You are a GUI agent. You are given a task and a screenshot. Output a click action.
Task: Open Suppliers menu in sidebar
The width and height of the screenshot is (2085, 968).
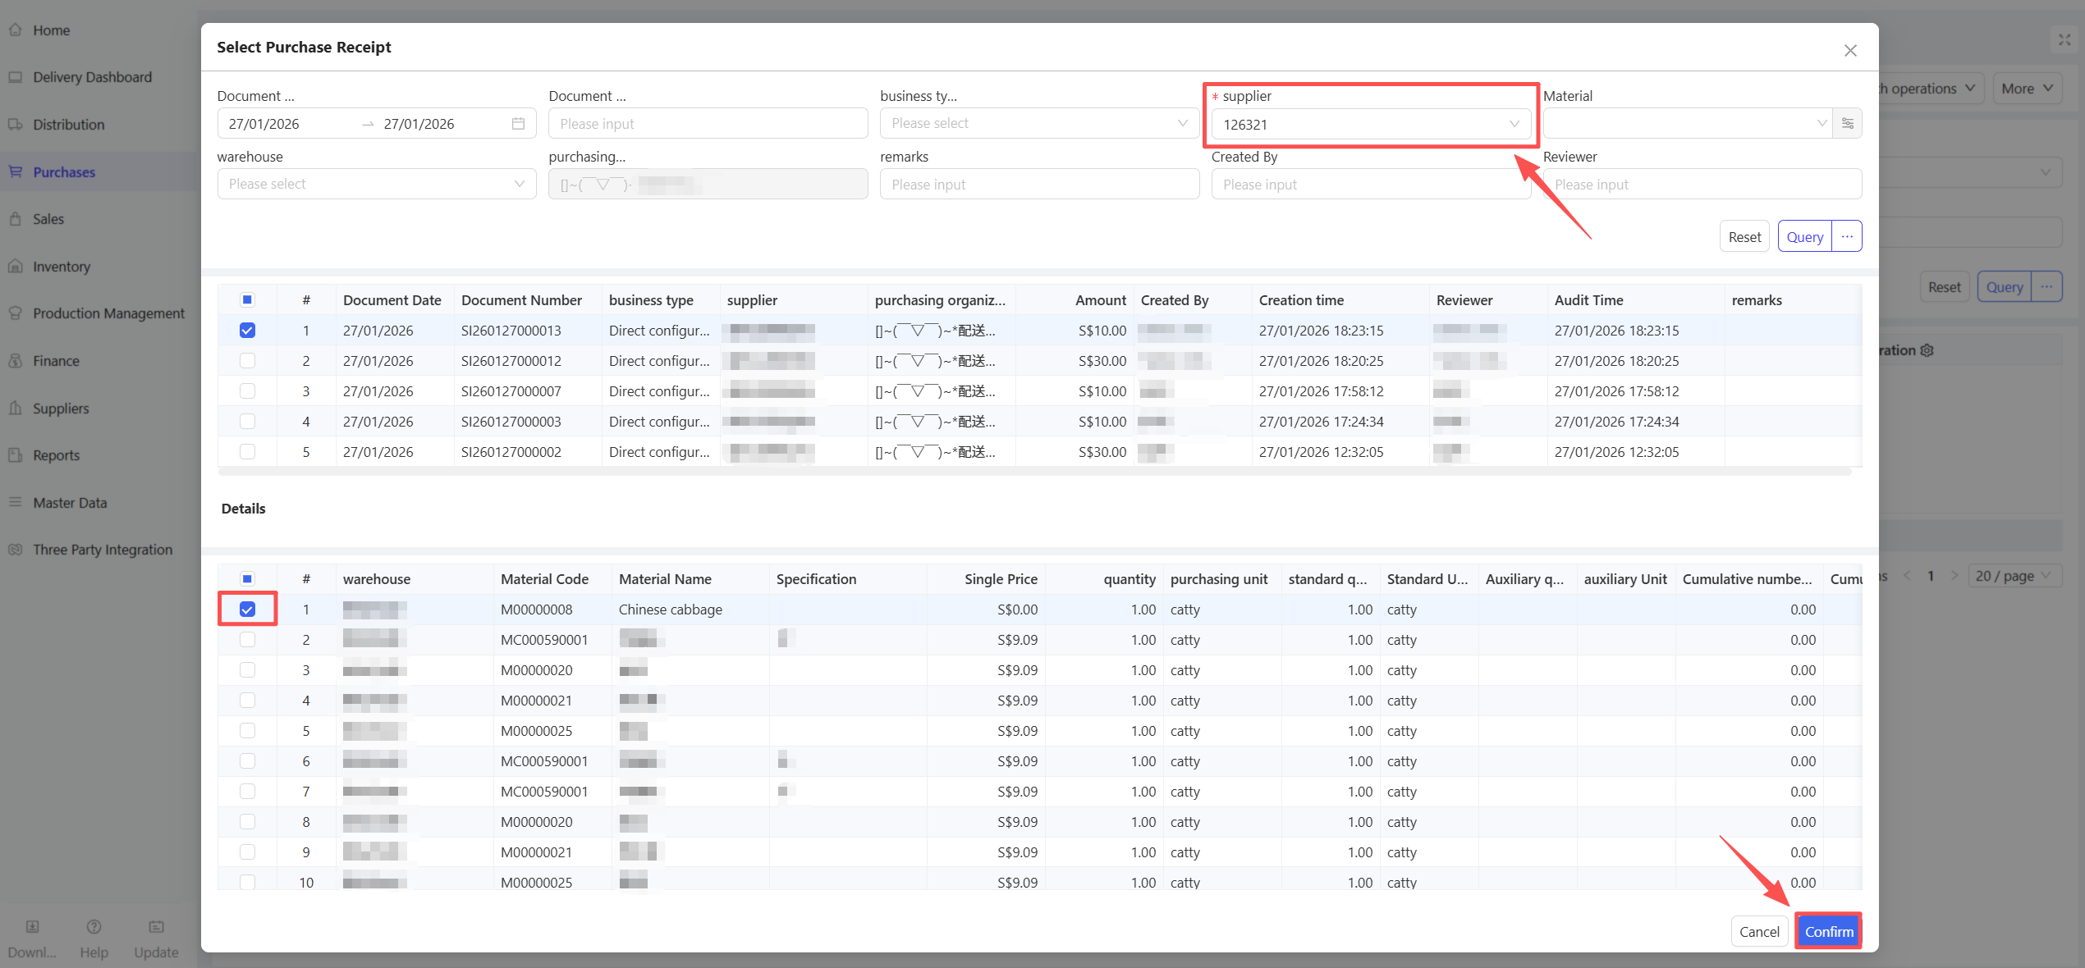coord(61,409)
